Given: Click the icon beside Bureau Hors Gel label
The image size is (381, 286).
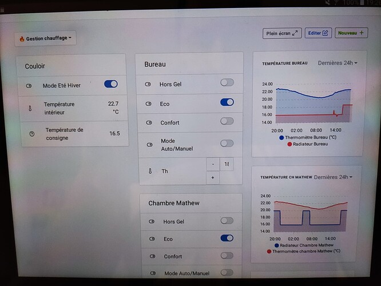Looking at the screenshot, I should coord(148,84).
